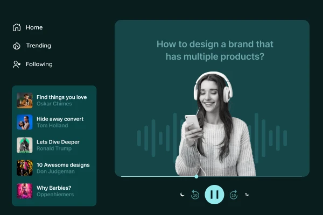This screenshot has width=323, height=215.
Task: Click the podcast cover art of woman
Action: (215, 124)
